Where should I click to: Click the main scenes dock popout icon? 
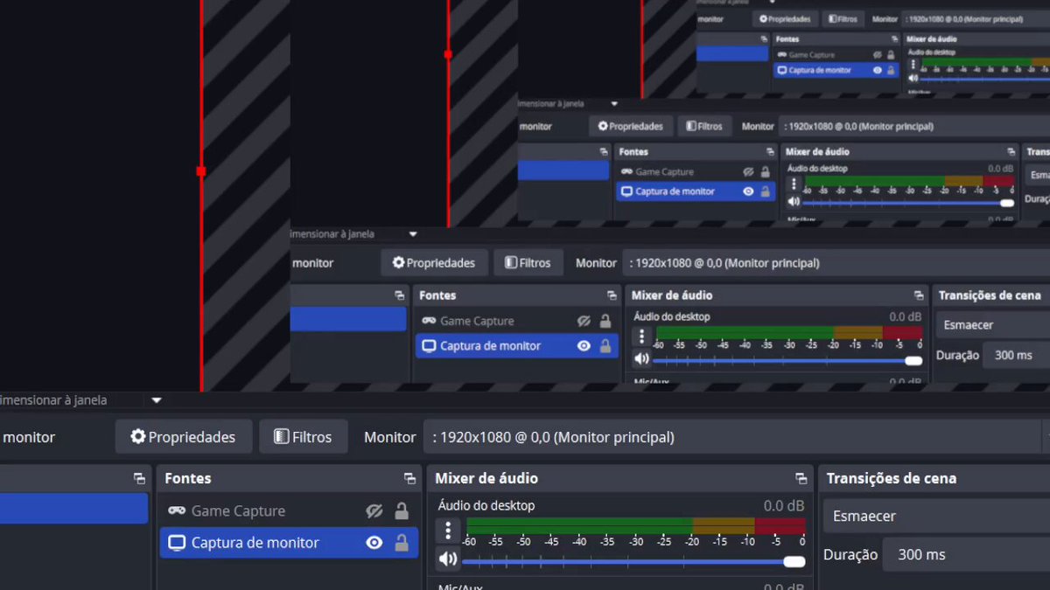139,479
